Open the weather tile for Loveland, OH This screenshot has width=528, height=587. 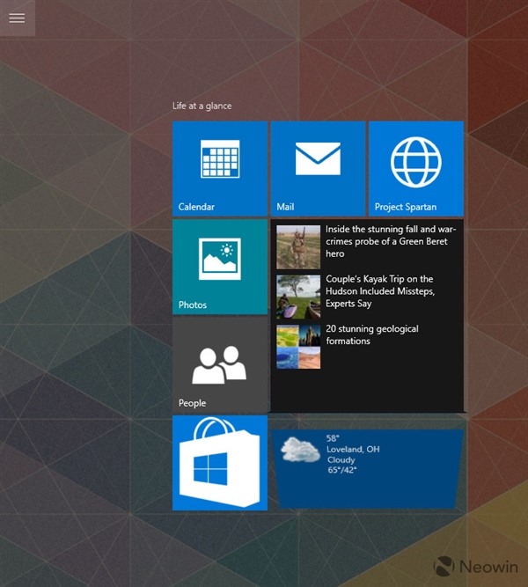tap(367, 469)
